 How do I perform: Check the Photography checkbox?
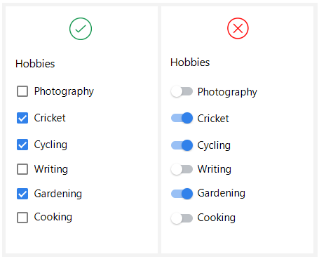tap(22, 91)
